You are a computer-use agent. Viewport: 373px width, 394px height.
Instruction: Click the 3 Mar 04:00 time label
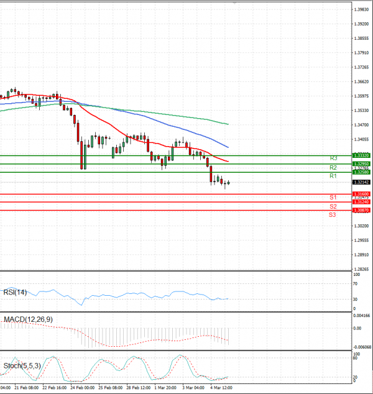click(x=193, y=388)
